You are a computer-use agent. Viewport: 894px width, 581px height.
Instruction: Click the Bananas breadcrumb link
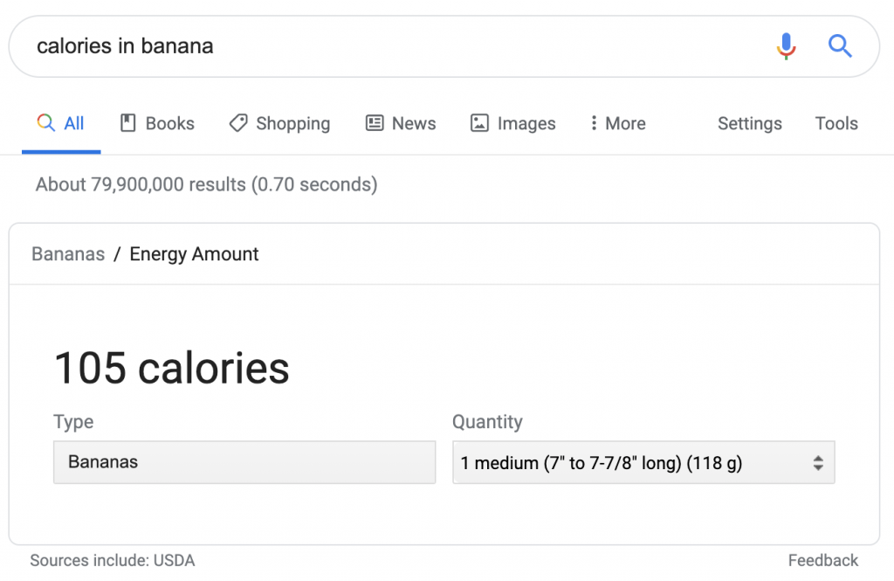[x=68, y=254]
